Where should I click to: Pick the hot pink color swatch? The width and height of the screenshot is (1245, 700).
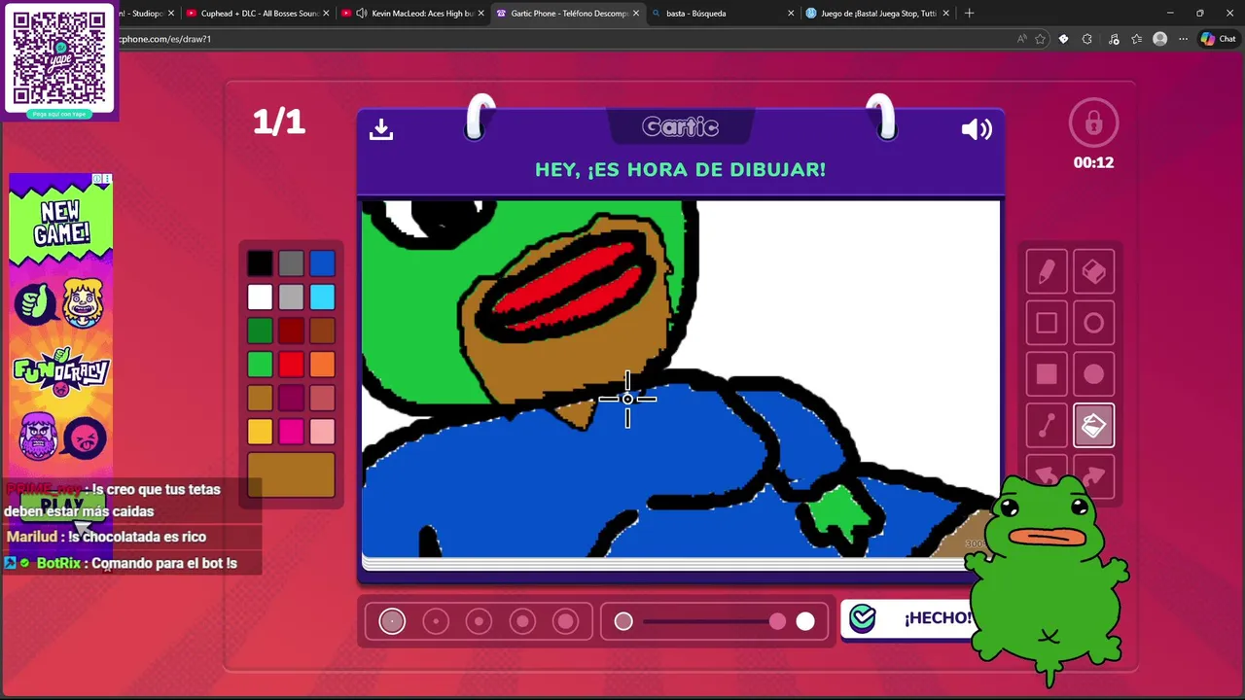coord(291,431)
